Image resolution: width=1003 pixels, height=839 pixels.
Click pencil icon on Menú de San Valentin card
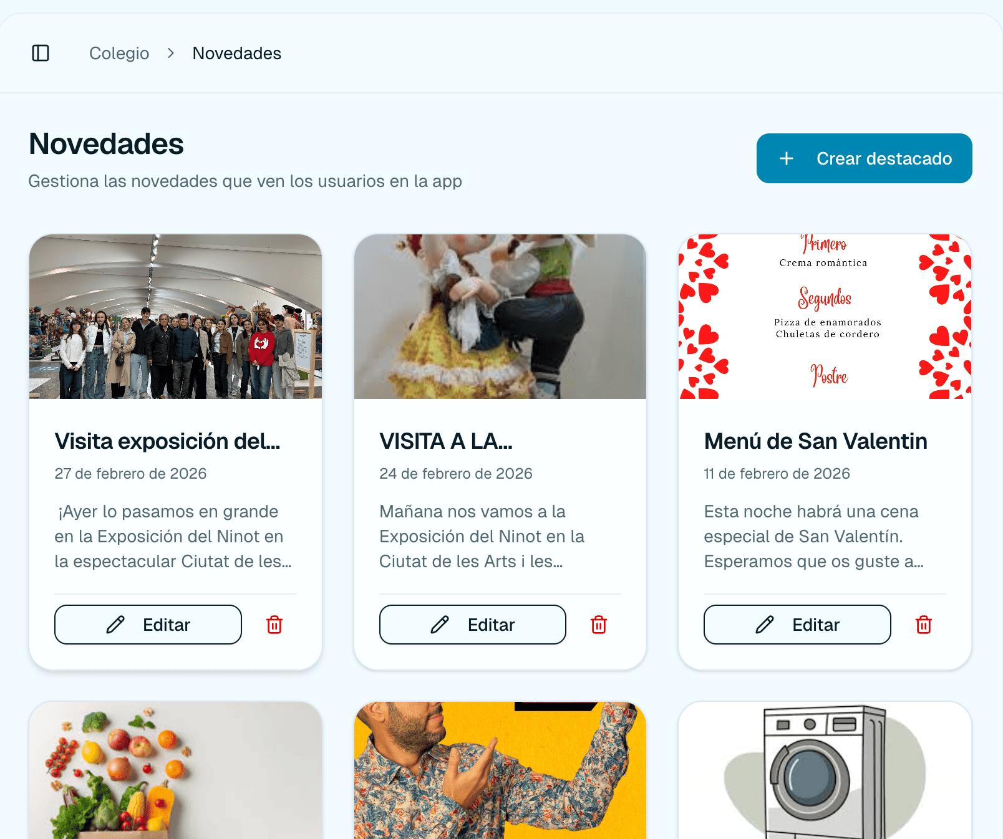[x=765, y=625]
